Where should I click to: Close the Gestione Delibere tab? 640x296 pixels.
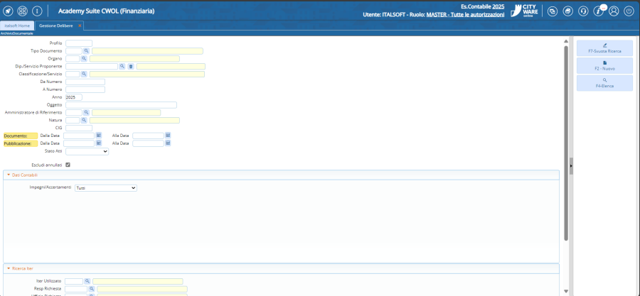point(80,26)
